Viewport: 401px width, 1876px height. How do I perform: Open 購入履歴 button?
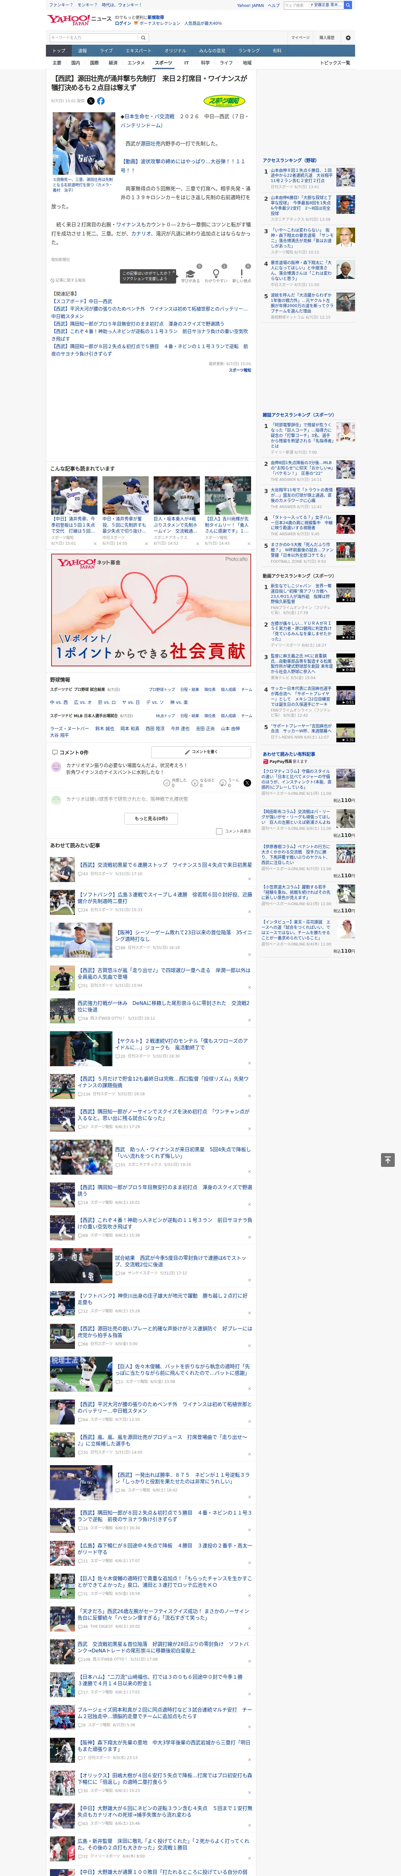pos(327,38)
